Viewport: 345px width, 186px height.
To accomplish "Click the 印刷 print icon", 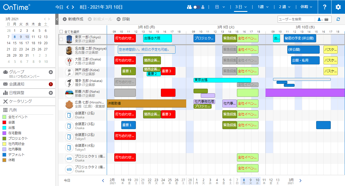I will [x=119, y=19].
